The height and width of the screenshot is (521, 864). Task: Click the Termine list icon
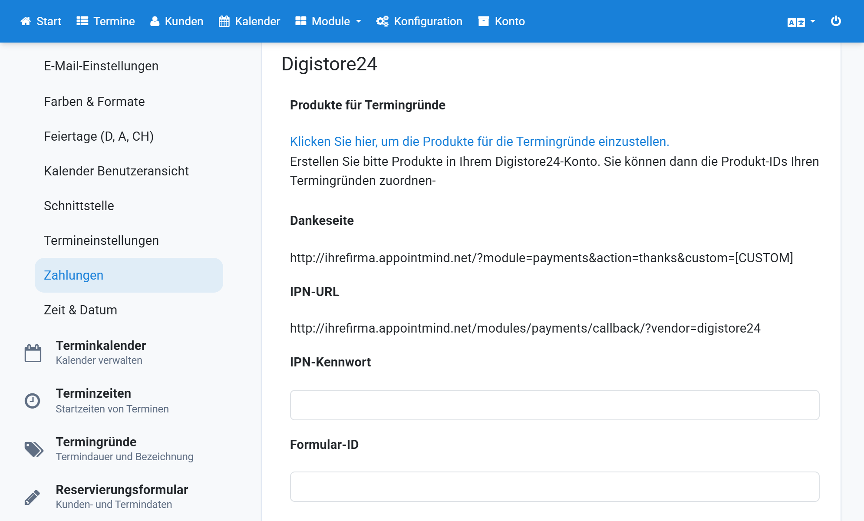tap(82, 21)
